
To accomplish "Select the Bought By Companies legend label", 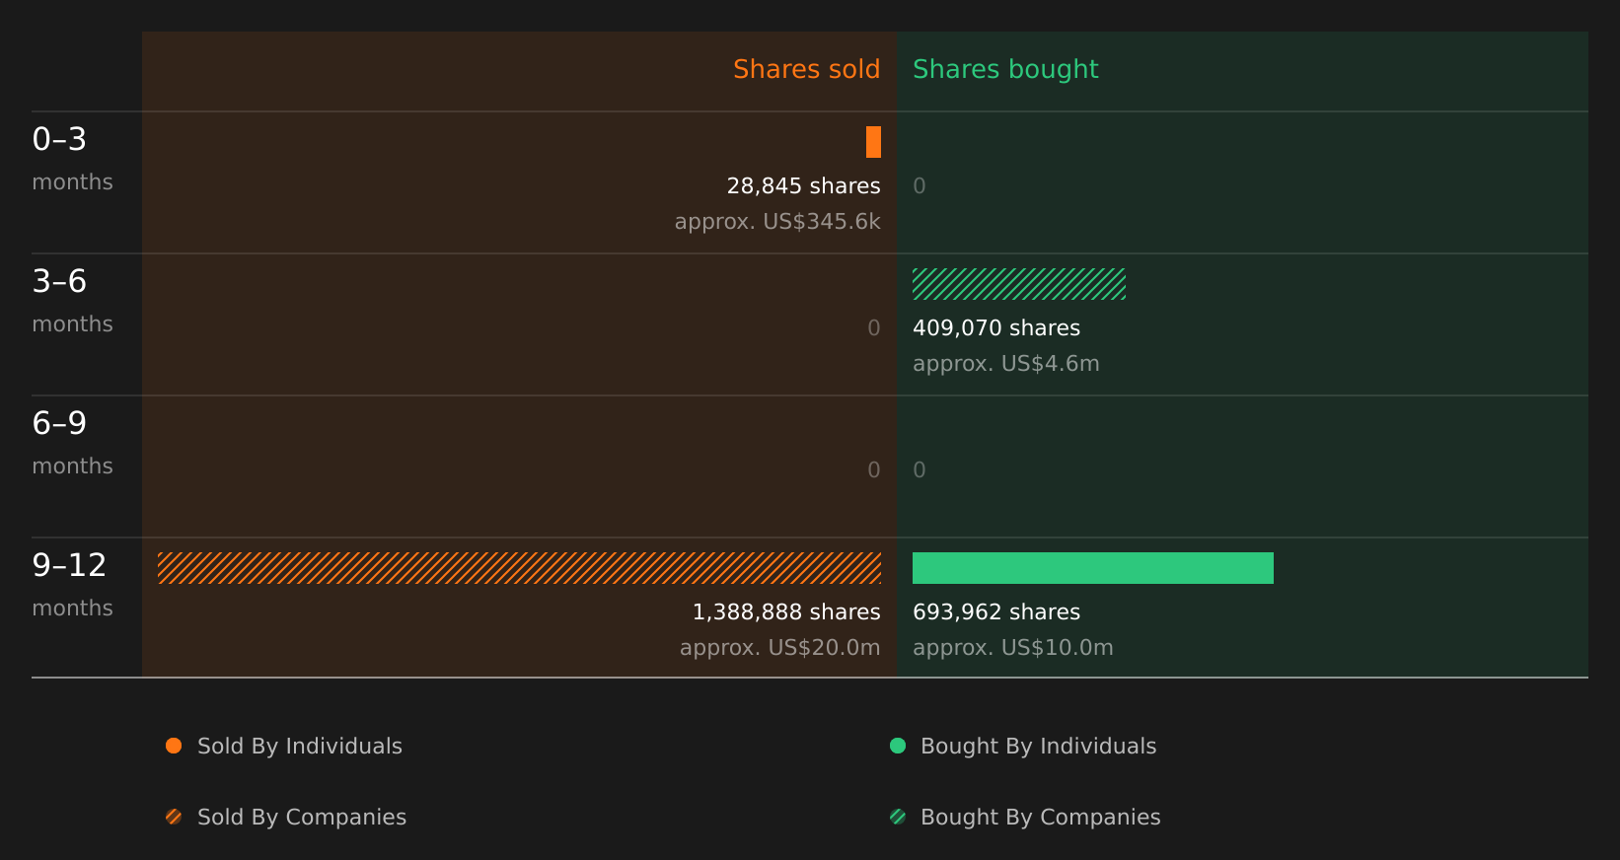I will 1041,818.
